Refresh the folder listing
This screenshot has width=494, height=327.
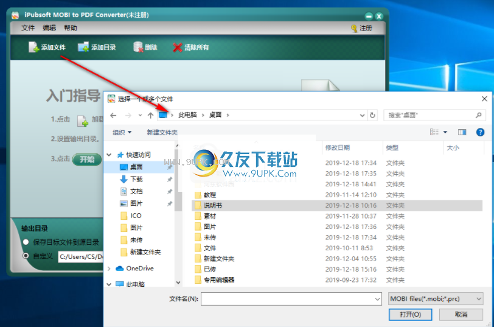(x=372, y=115)
